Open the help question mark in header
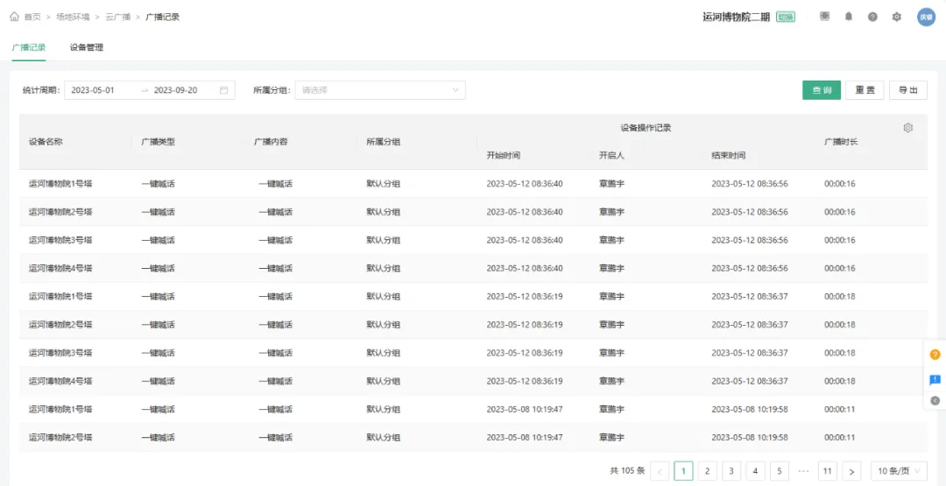Screen dimensions: 946x486 [x=873, y=17]
